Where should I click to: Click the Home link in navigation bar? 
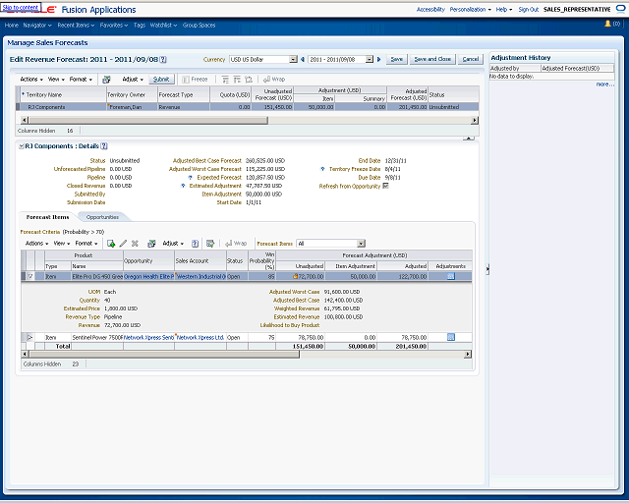click(x=11, y=26)
